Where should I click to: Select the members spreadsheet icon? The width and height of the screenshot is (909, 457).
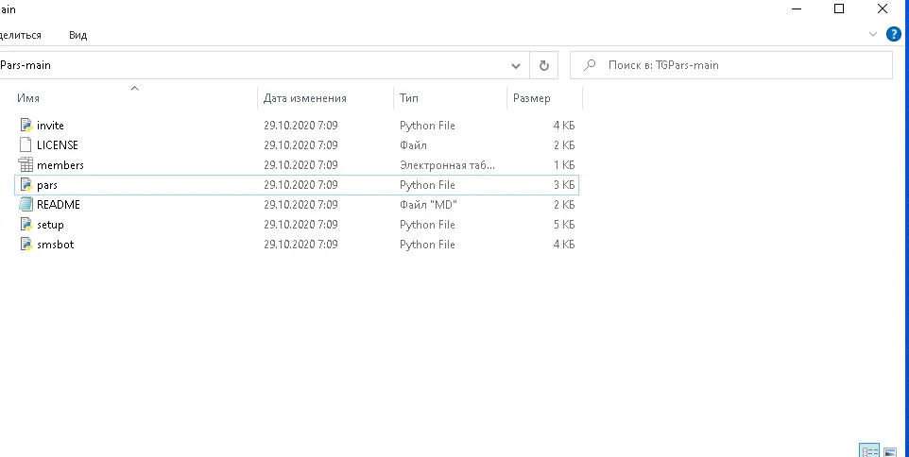click(x=26, y=164)
